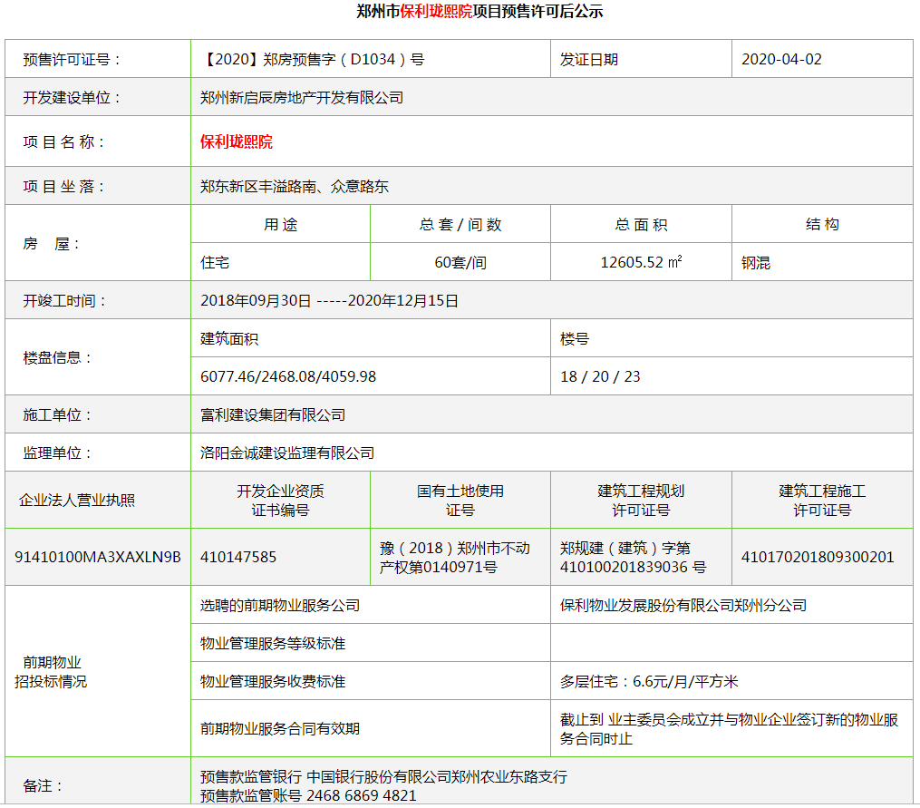Click the 楼号 sub-header
Viewport: 920px width, 808px height.
[x=575, y=339]
